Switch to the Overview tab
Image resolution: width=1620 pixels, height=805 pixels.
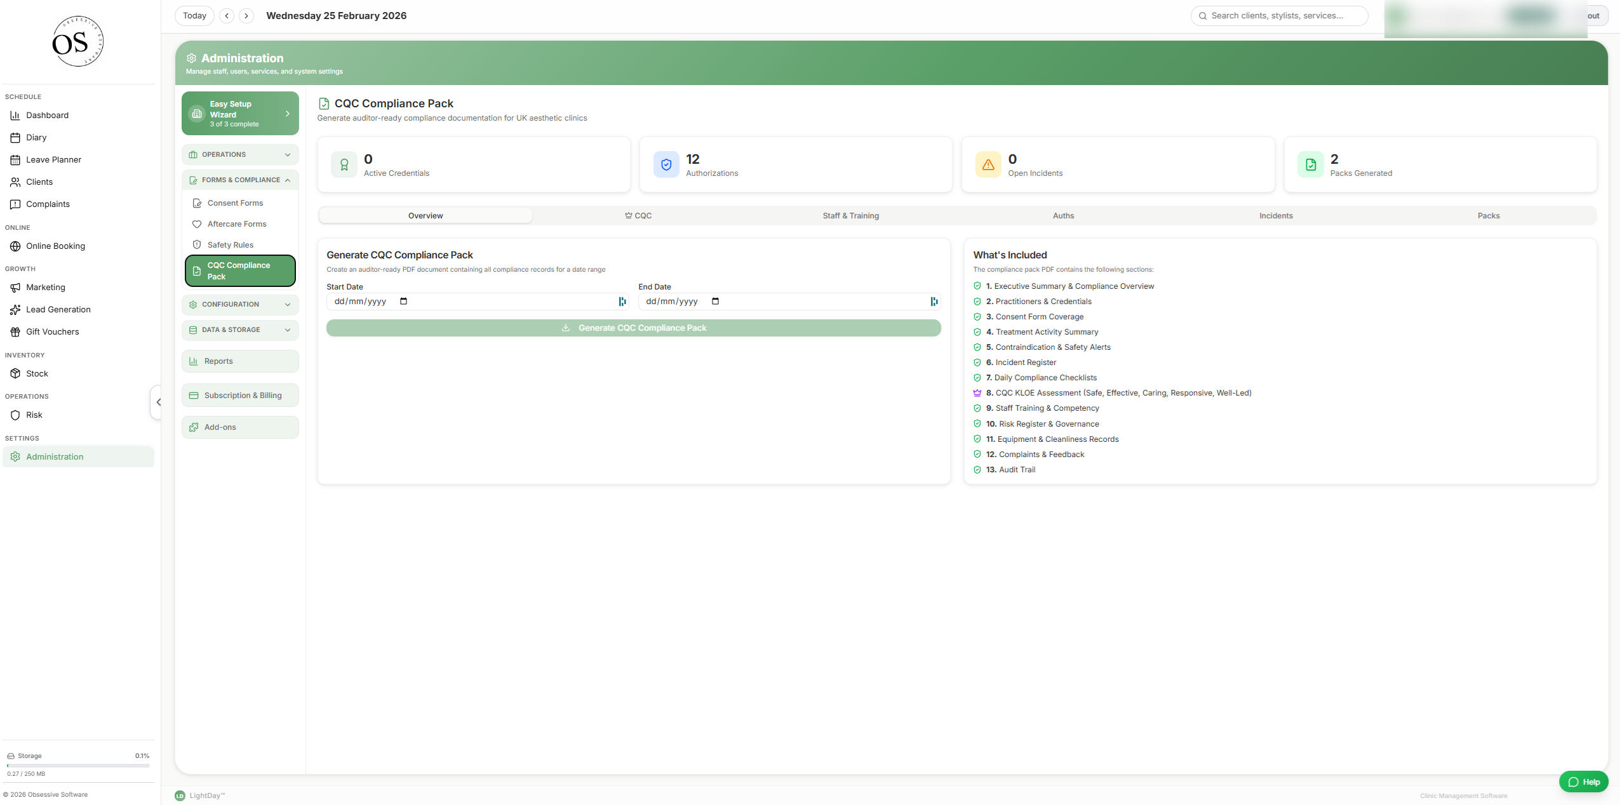[425, 216]
